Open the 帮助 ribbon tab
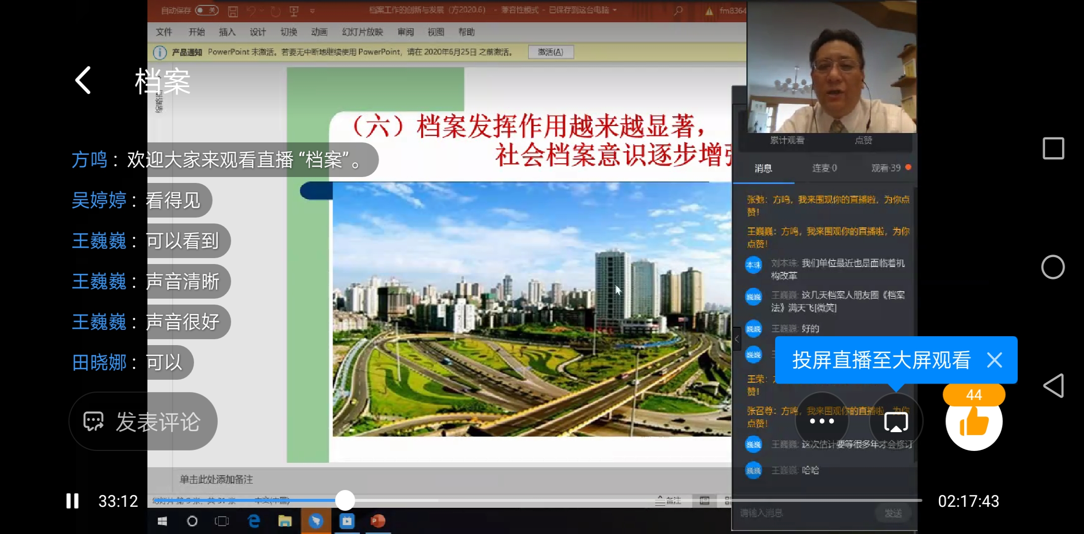 466,32
